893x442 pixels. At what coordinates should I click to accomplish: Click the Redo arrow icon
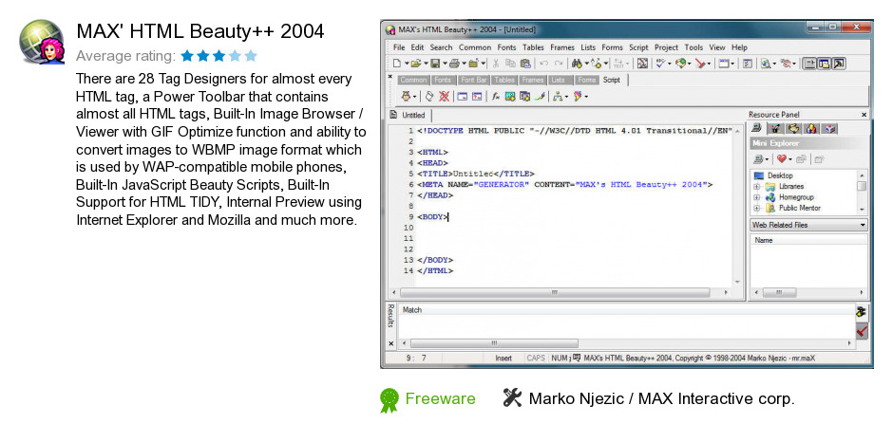tap(559, 64)
